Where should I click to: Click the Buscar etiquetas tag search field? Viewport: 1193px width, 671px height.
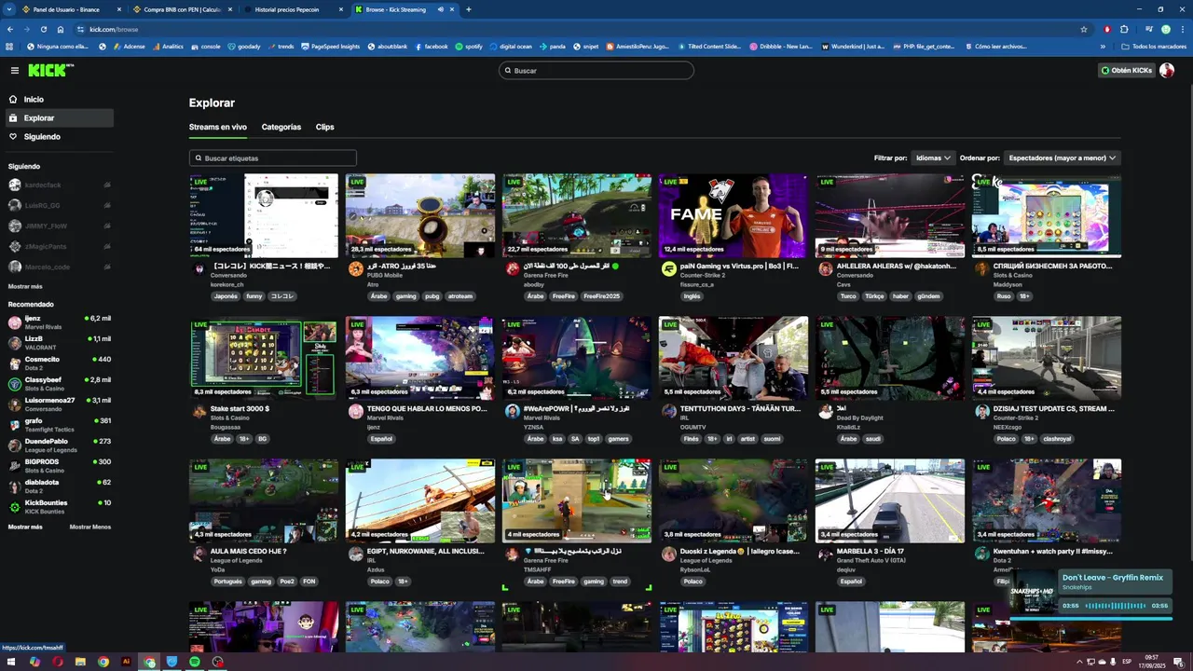[273, 158]
